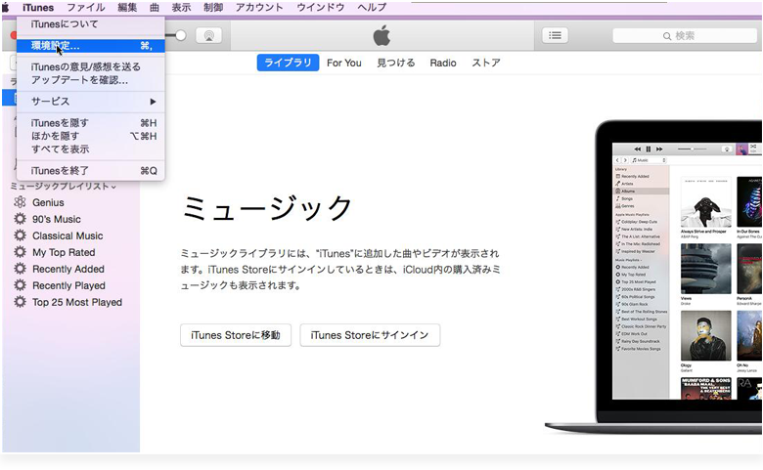Select the 90's Music playlist
This screenshot has width=763, height=470.
pyautogui.click(x=57, y=219)
